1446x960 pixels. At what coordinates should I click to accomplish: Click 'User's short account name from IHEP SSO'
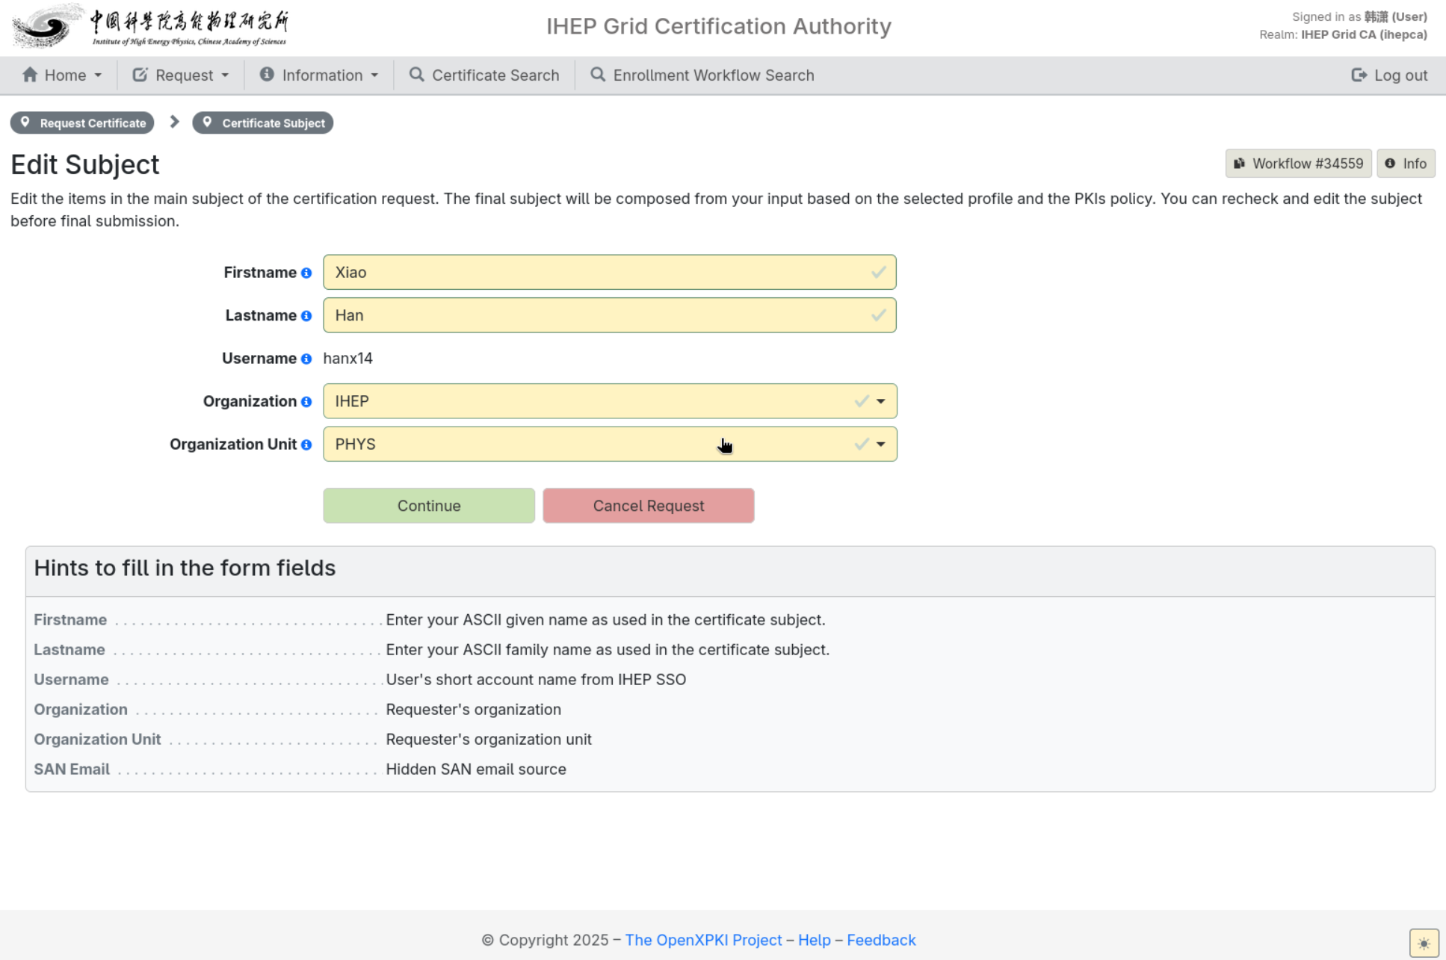click(x=536, y=679)
